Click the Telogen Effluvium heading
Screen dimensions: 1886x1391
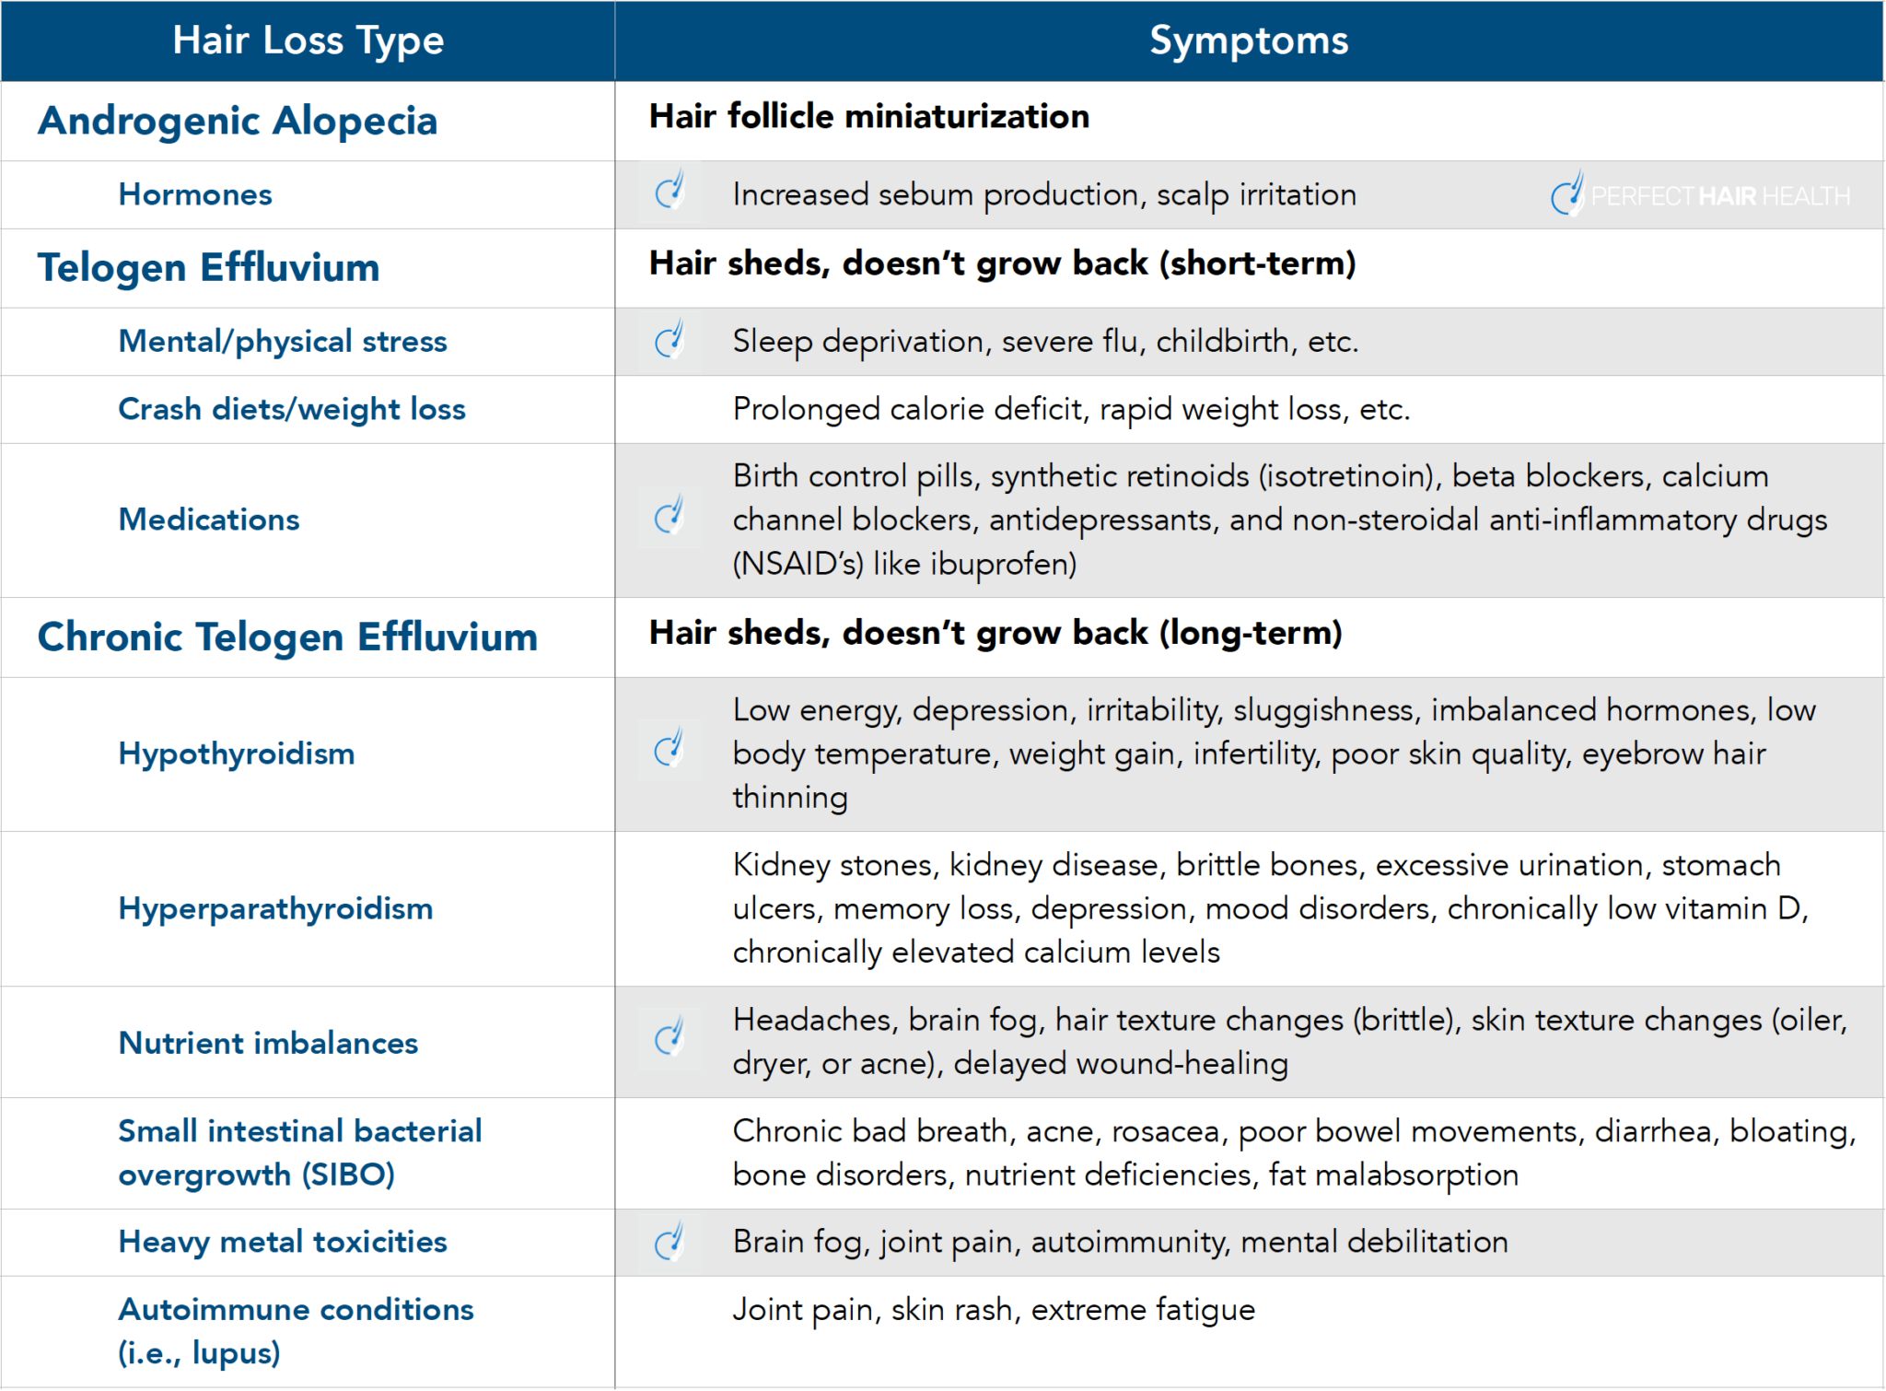[x=208, y=268]
